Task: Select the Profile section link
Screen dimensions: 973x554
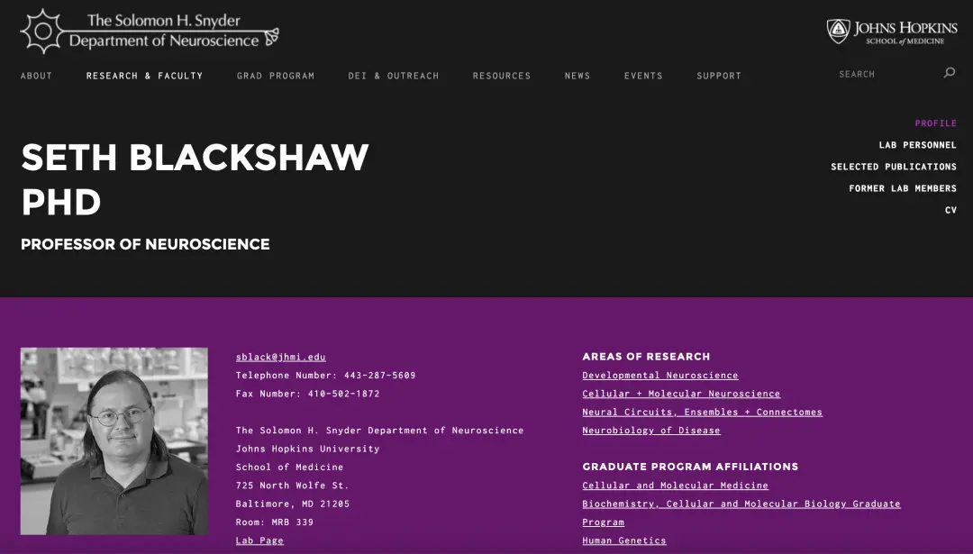Action: pos(936,123)
